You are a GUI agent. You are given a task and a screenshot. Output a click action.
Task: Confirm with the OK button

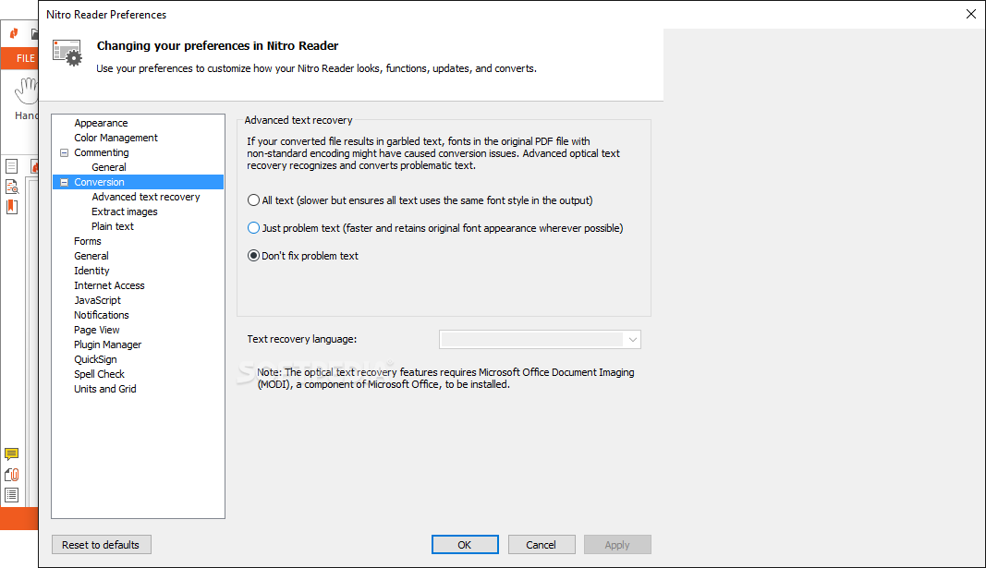pos(465,545)
